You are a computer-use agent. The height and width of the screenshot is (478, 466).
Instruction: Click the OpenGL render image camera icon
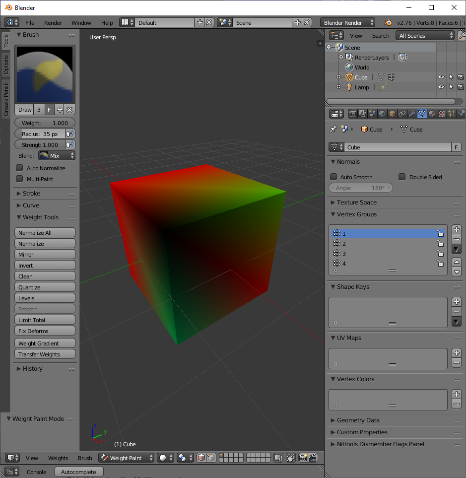(303, 458)
